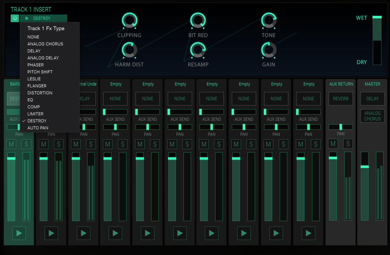
Task: Click the Spectral Unde track pan slider
Action: pyautogui.click(x=88, y=127)
